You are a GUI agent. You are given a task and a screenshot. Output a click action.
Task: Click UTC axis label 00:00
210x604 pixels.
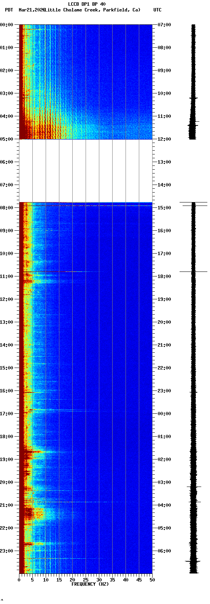[x=164, y=414]
